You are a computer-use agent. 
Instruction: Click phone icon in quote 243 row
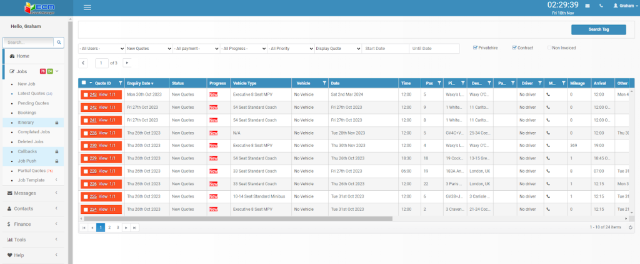click(x=549, y=94)
